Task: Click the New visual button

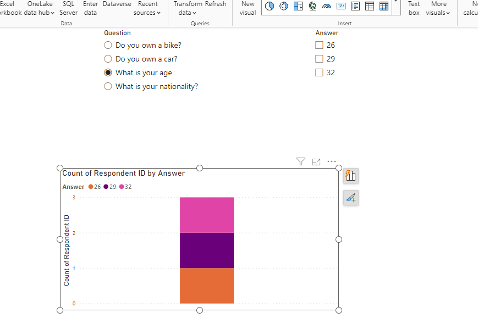Action: (248, 8)
